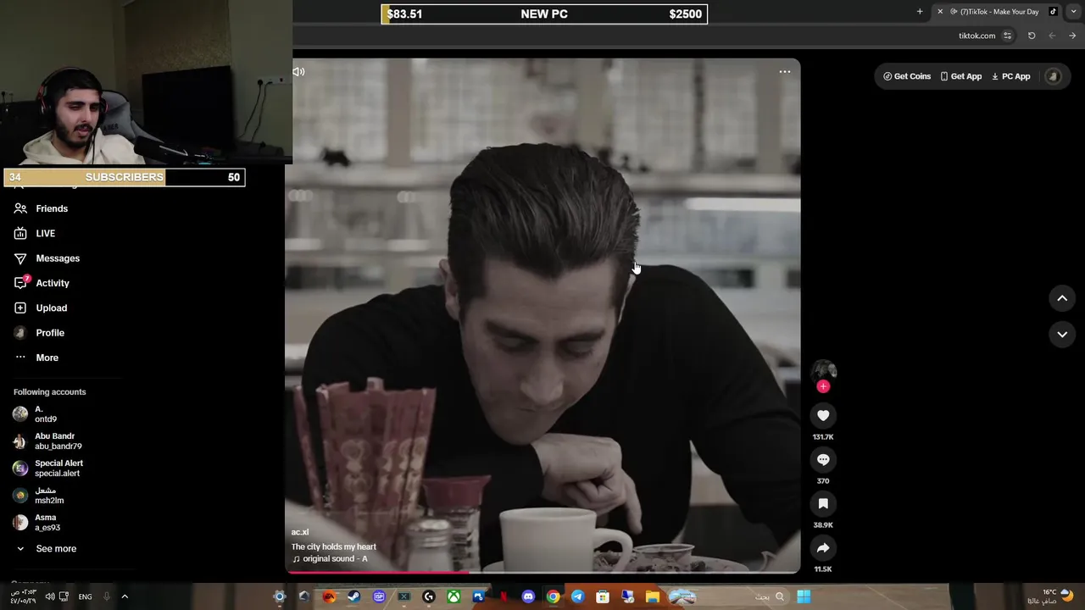Open Profile in the TikTok sidebar
The width and height of the screenshot is (1085, 610).
(39, 333)
